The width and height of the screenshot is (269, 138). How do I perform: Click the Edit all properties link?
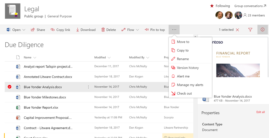(261, 112)
